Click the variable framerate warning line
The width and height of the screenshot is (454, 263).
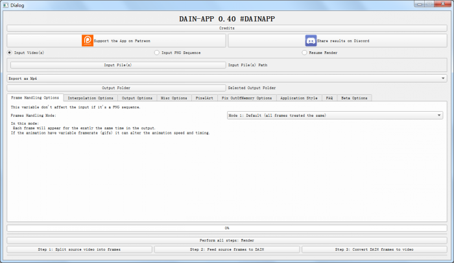(x=110, y=133)
